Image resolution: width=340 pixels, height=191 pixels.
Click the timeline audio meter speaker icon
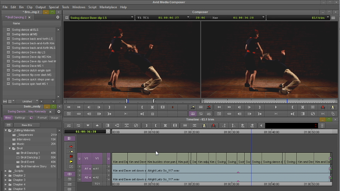point(261,126)
